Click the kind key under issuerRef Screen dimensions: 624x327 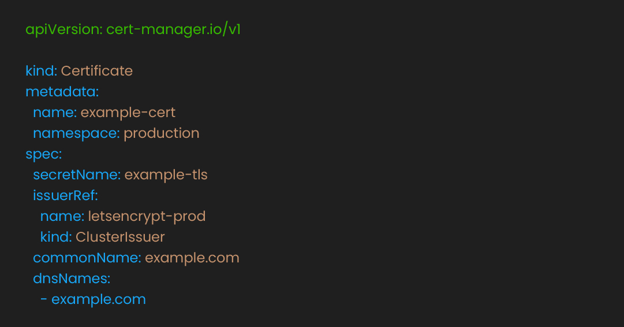coord(56,237)
